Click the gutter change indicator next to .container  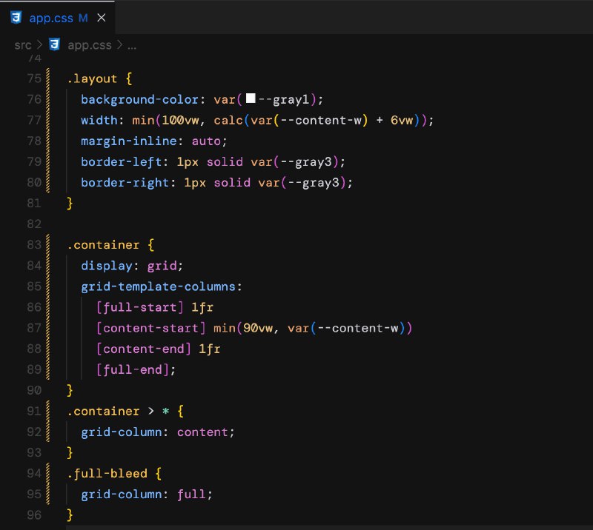click(46, 244)
